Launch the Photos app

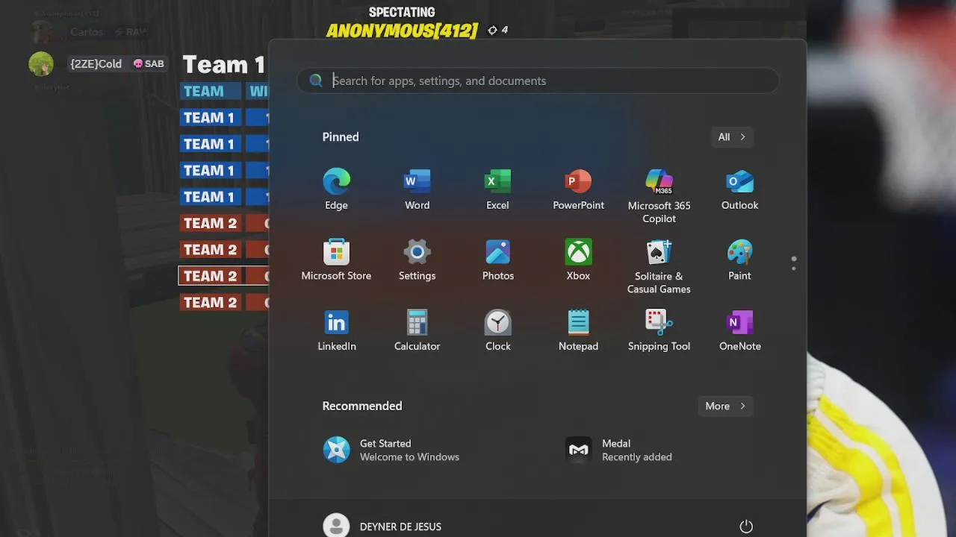coord(497,260)
